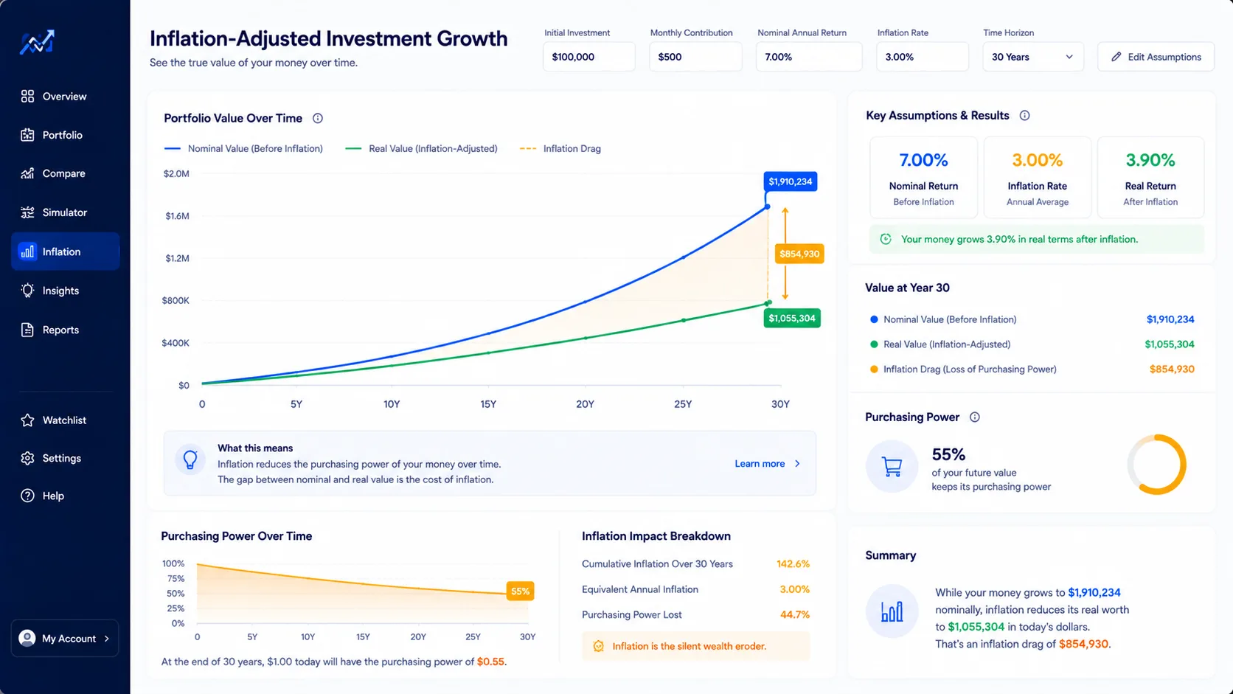Click the Initial Investment $100,000 field
The height and width of the screenshot is (694, 1233).
point(588,57)
